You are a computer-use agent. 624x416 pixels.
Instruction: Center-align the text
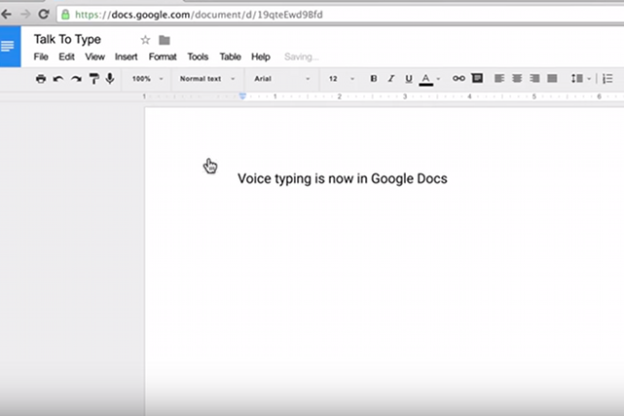[x=517, y=78]
